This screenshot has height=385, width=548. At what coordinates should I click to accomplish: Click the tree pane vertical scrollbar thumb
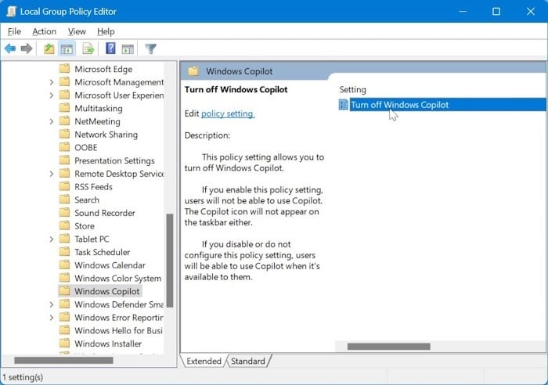170,261
